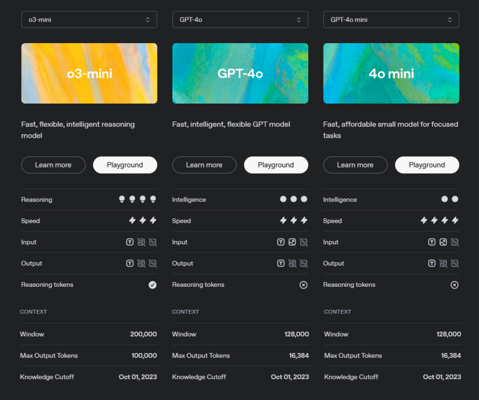Click first lightbulb in o3-mini Reasoning row
The width and height of the screenshot is (479, 400).
point(122,199)
